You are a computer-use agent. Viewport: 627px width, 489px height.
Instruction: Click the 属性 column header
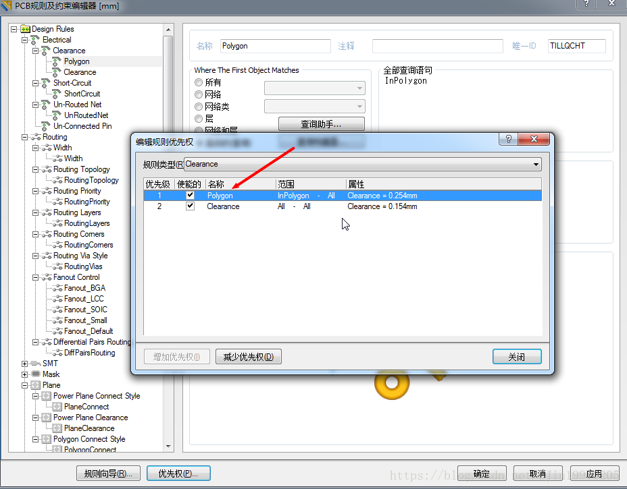[443, 184]
